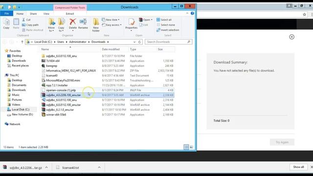Screen dimensions: 313x176
Task: Open the New item dropdown
Action: (x=111, y=20)
